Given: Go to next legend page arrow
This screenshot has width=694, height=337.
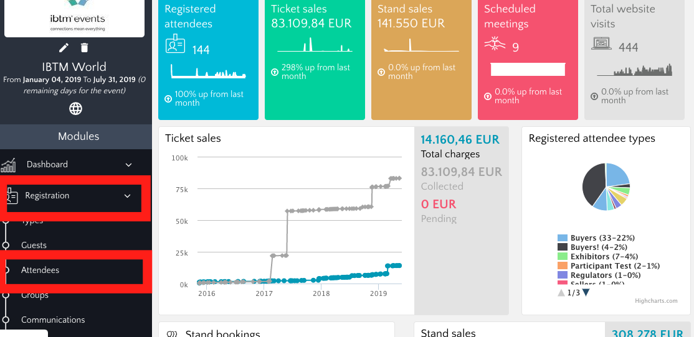Looking at the screenshot, I should [x=586, y=292].
